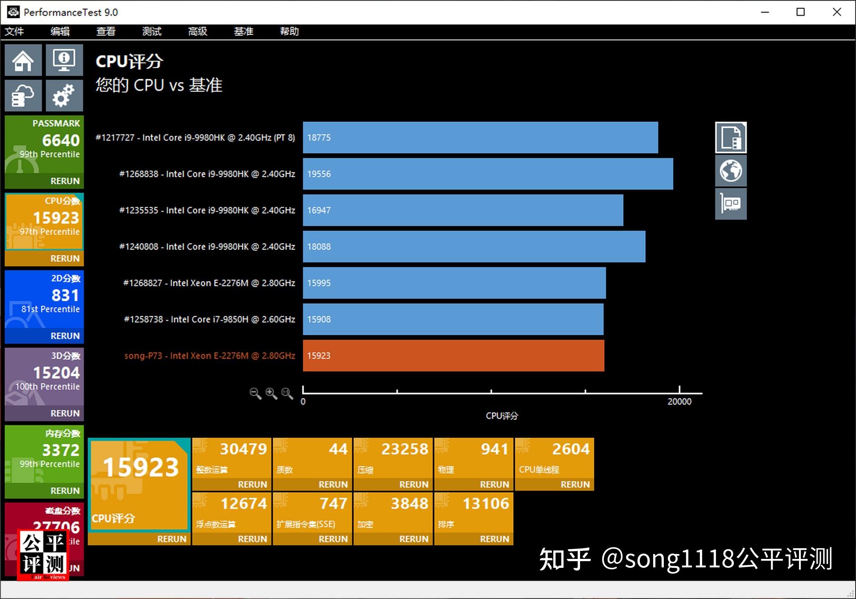Rerun the 质数 test
The height and width of the screenshot is (599, 856).
point(313,485)
